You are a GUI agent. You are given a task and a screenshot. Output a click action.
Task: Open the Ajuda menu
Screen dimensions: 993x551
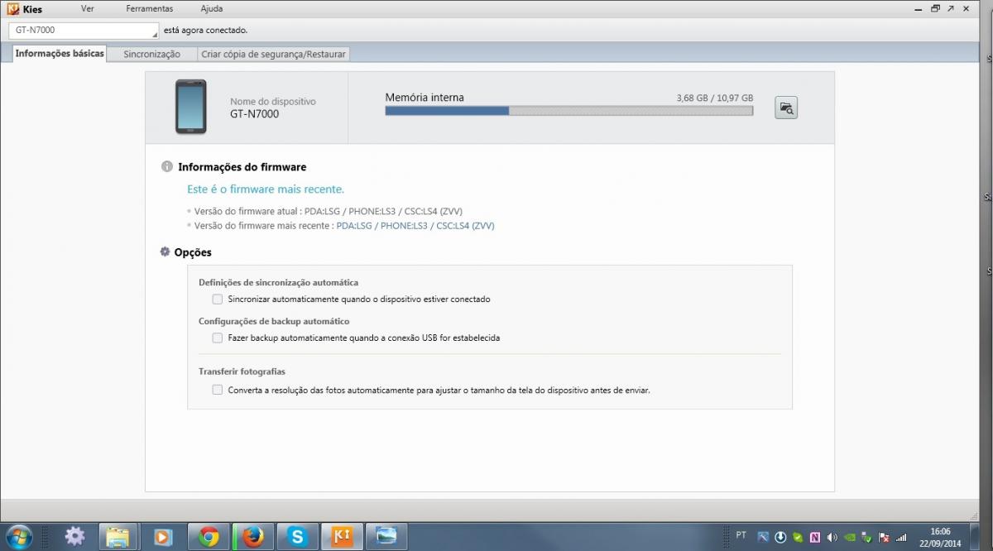pos(212,8)
